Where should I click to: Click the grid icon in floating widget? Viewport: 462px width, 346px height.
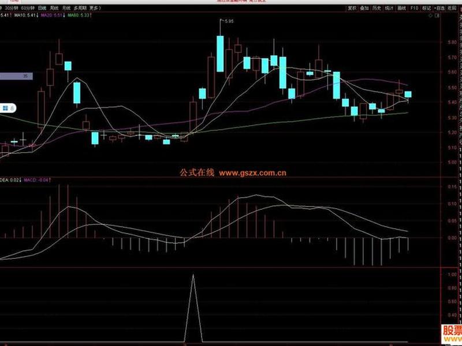click(x=5, y=108)
